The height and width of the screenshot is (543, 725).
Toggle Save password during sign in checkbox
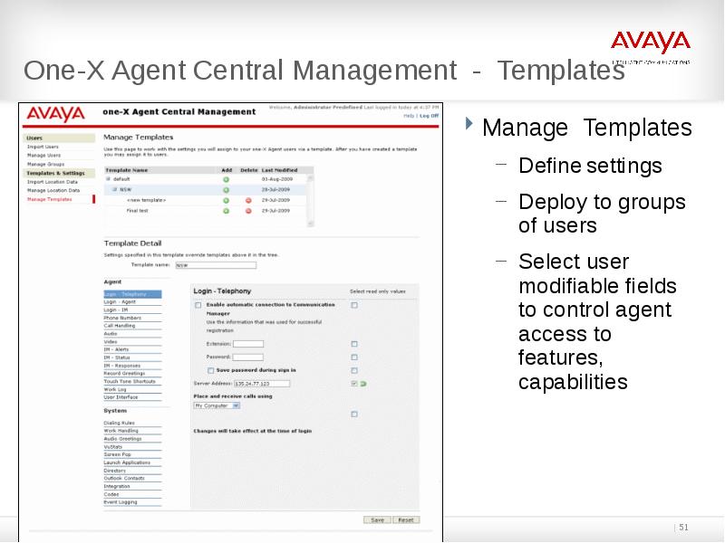coord(210,370)
